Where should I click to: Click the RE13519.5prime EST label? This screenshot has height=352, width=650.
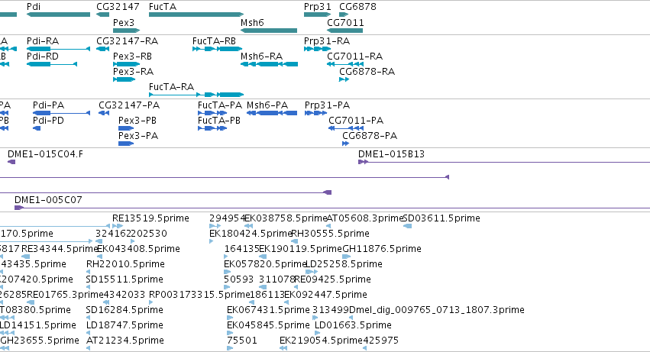(x=150, y=218)
